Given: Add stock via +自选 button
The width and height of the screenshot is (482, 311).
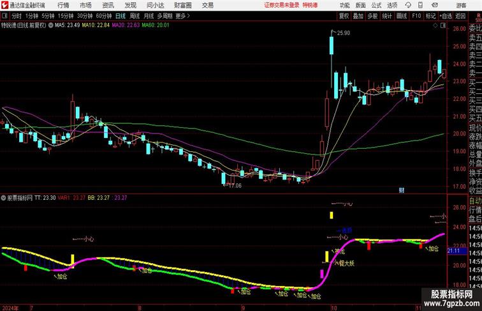Looking at the screenshot, I should pyautogui.click(x=446, y=16).
